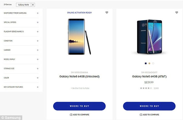Expand the Color filter section
Image resolution: width=183 pixels, height=120 pixels.
click(38, 78)
